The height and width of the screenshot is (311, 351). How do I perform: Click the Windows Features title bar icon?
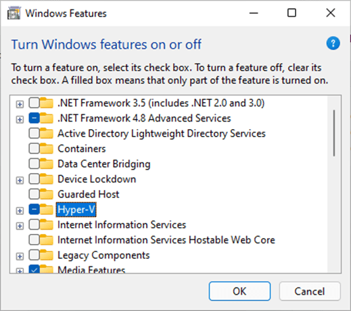click(14, 14)
